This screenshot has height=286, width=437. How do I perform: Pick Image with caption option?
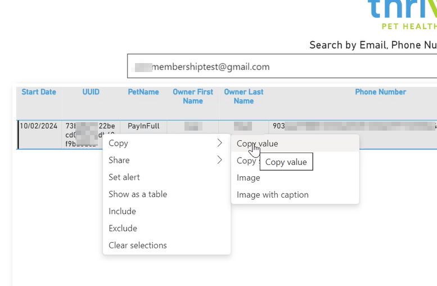point(273,195)
